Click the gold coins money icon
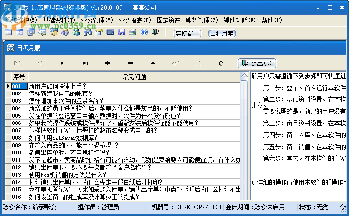349x216 pixels. (x=54, y=32)
